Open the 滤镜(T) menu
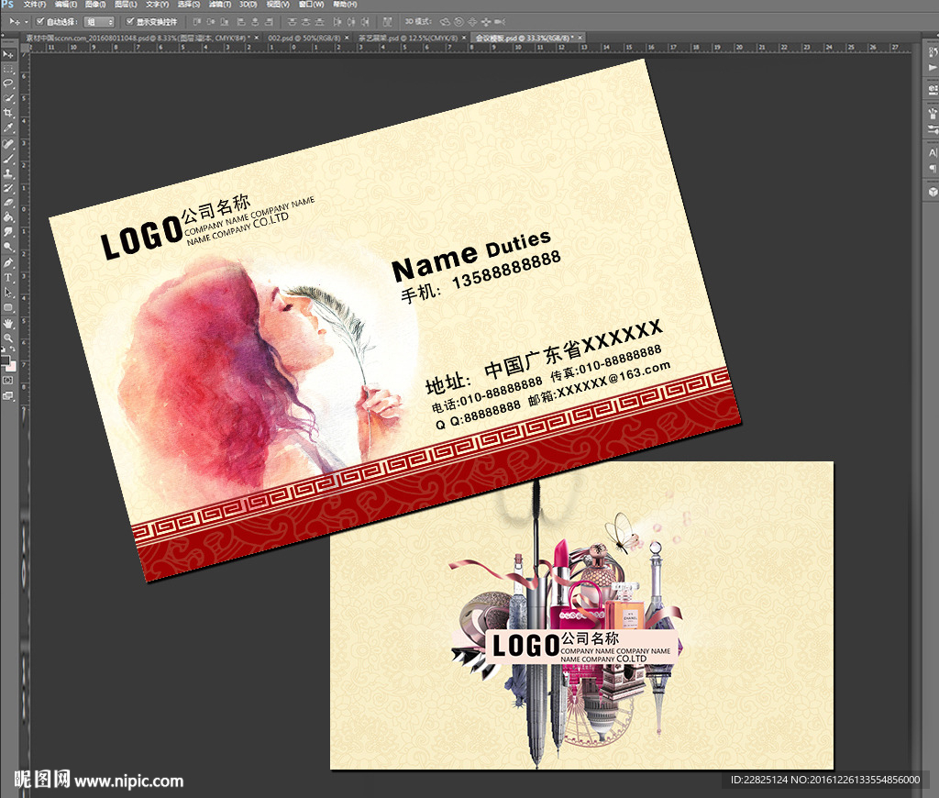939x798 pixels. [x=220, y=5]
